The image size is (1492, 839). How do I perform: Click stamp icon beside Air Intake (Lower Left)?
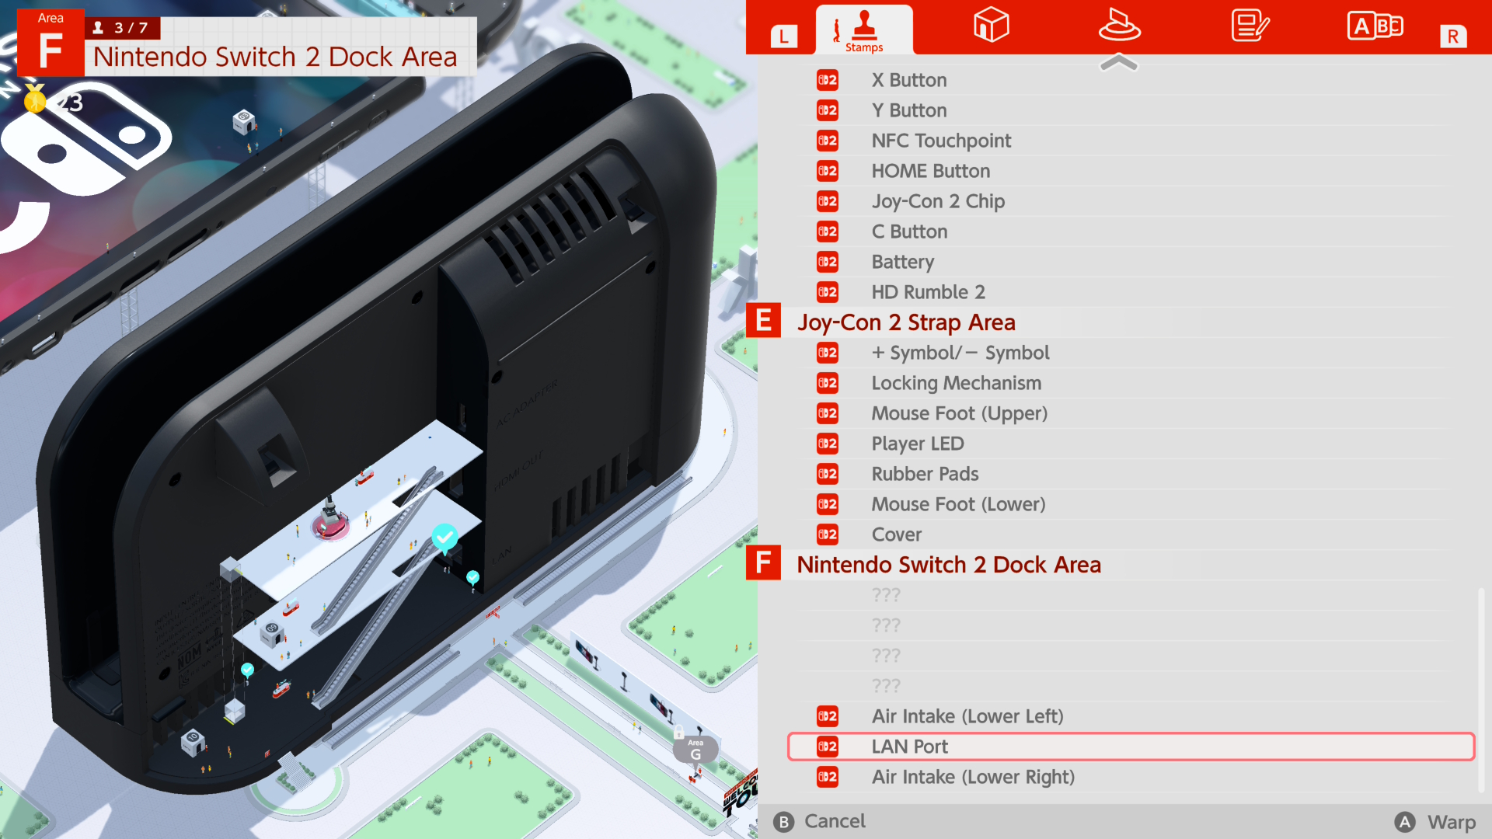[828, 716]
